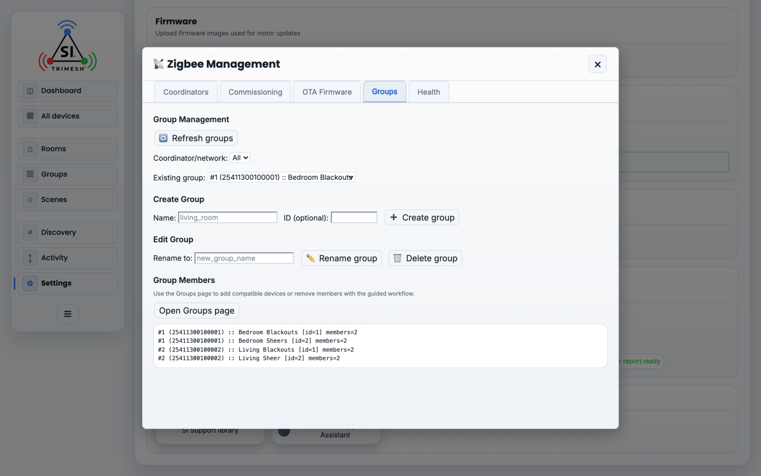Open the OTA Firmware tab
The width and height of the screenshot is (761, 476).
coord(327,92)
